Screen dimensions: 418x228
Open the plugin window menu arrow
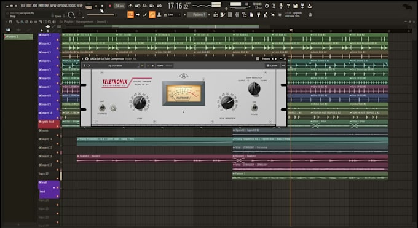click(x=82, y=59)
